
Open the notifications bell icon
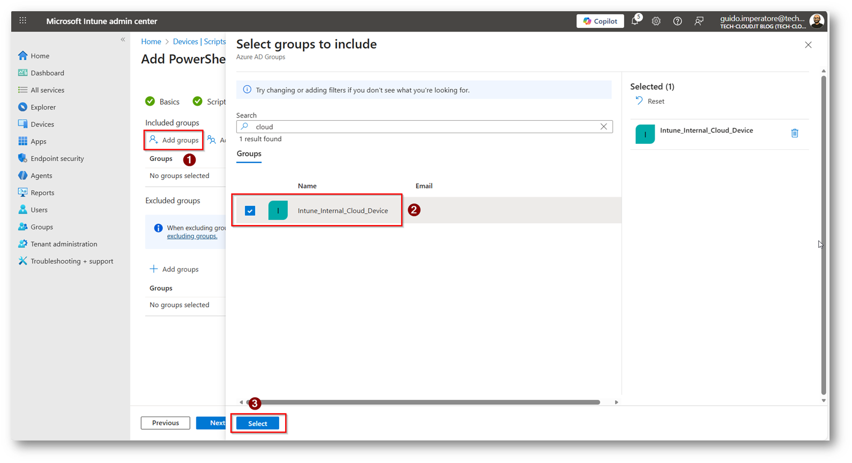pyautogui.click(x=635, y=21)
